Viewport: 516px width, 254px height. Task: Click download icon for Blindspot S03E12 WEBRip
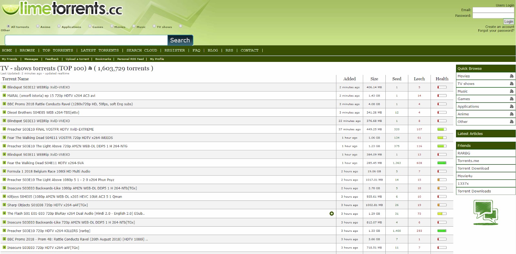[4, 87]
